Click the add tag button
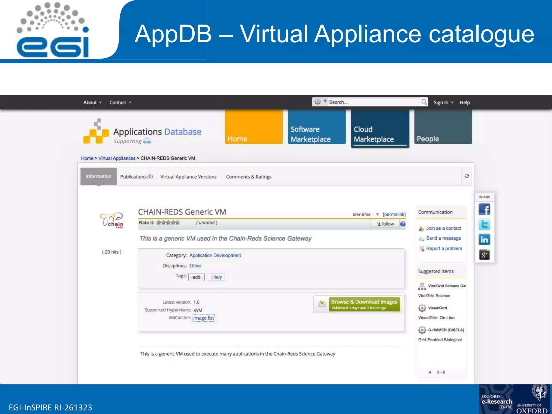The height and width of the screenshot is (414, 552). point(196,277)
